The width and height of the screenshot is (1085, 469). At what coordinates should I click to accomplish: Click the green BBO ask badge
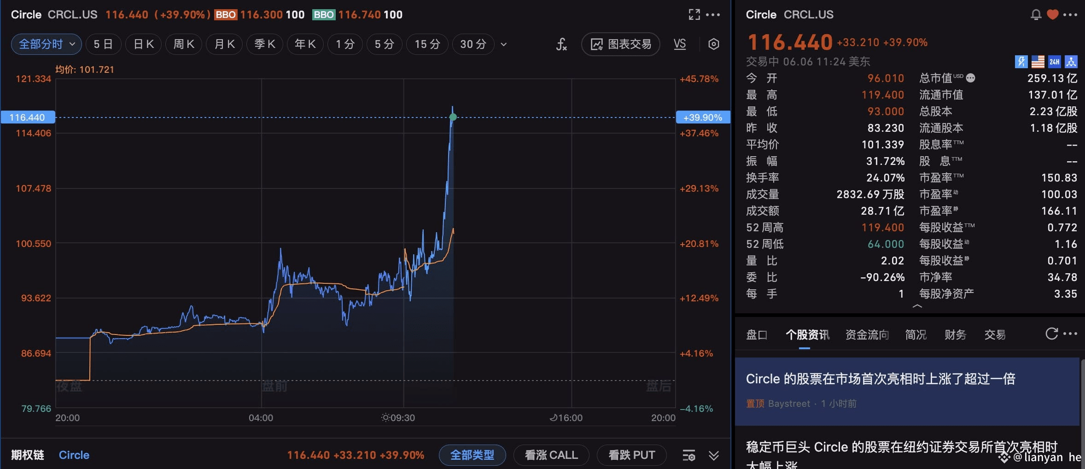[324, 15]
